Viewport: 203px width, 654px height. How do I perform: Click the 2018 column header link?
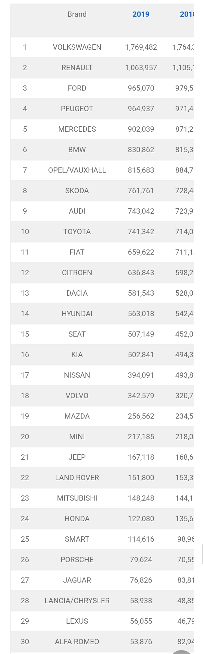click(x=187, y=14)
